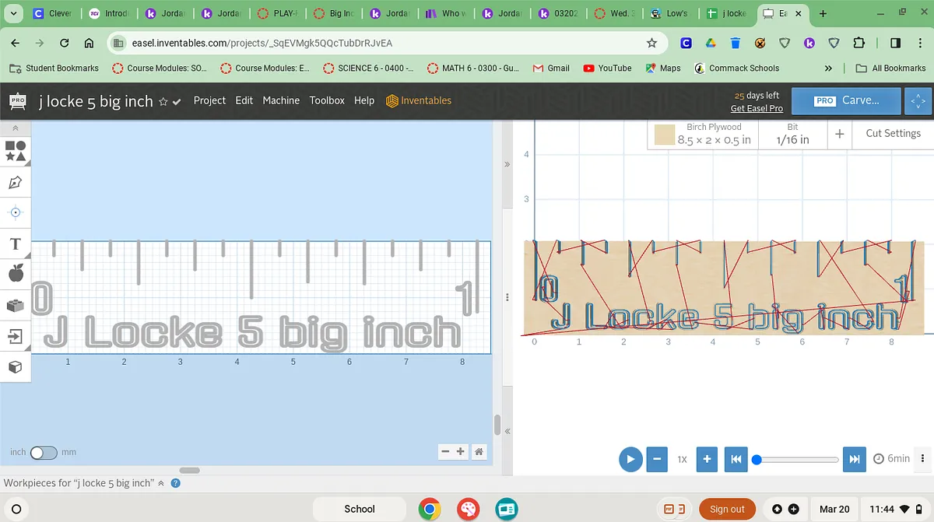The image size is (934, 522).
Task: Open the Birch Plywood material dropdown
Action: pyautogui.click(x=703, y=134)
